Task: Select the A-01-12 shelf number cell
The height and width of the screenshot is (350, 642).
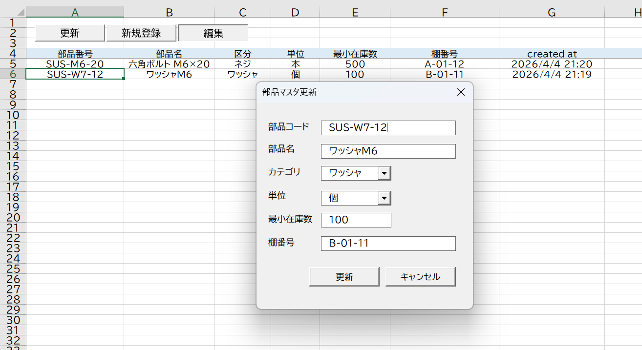Action: [444, 64]
